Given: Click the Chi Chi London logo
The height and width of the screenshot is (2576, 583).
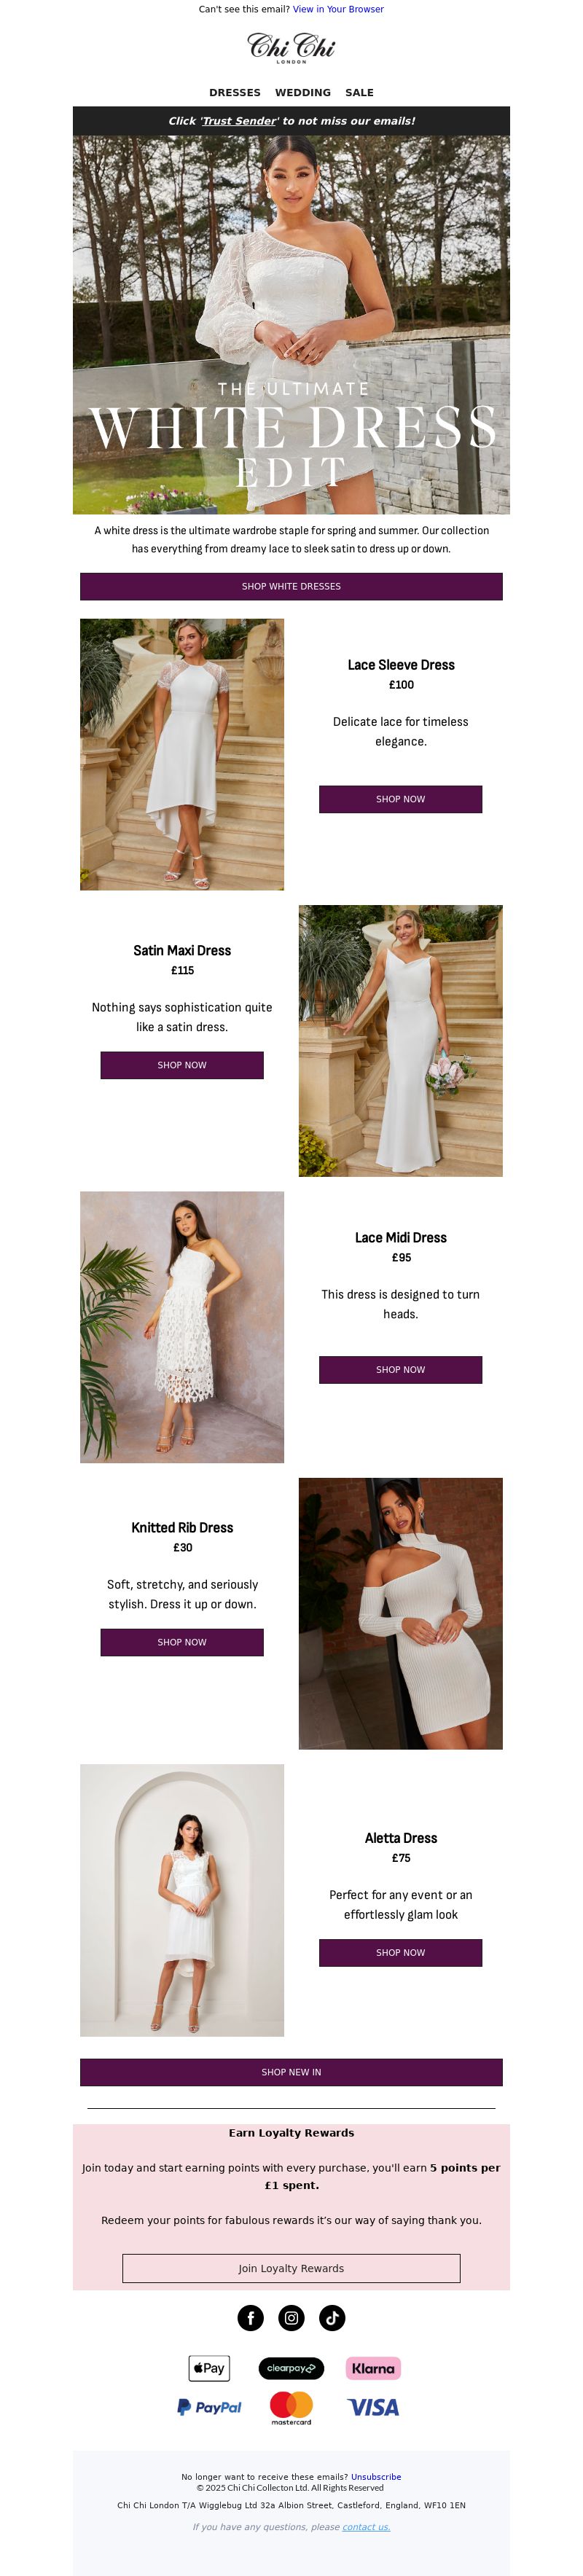Looking at the screenshot, I should coord(291,47).
